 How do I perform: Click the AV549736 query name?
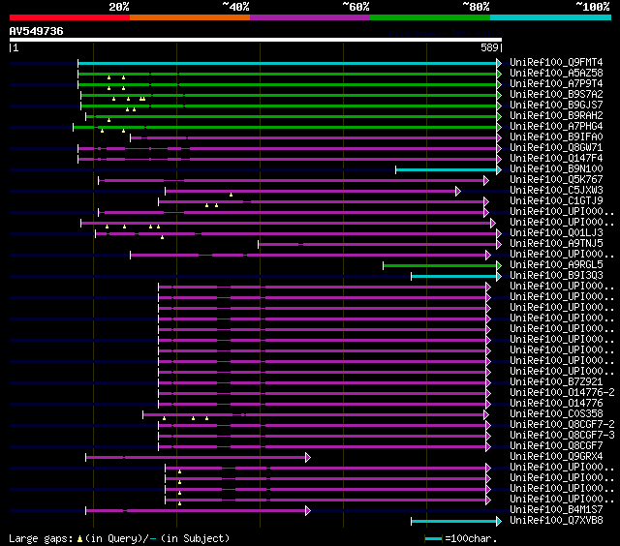tap(37, 31)
